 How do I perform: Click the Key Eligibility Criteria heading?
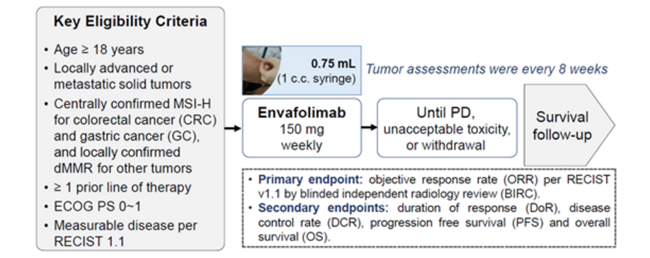coord(130,21)
